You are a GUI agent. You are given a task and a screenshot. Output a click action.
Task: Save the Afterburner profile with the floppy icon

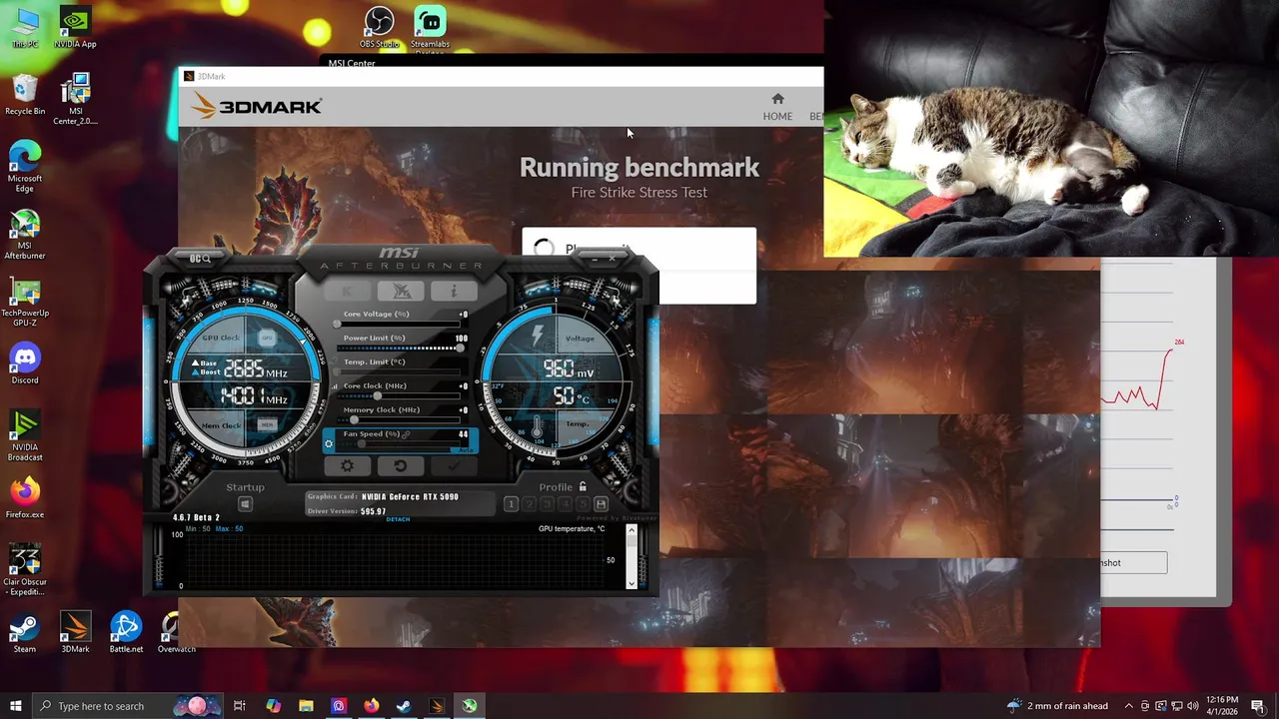tap(601, 504)
